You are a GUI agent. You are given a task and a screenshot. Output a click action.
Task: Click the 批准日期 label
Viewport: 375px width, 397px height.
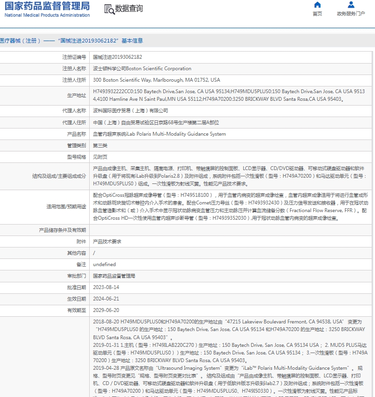[76, 288]
